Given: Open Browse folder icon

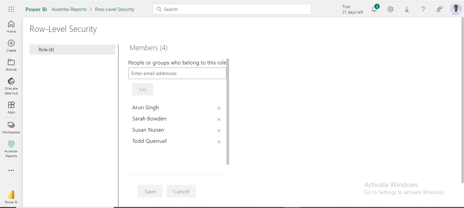Looking at the screenshot, I should [11, 64].
